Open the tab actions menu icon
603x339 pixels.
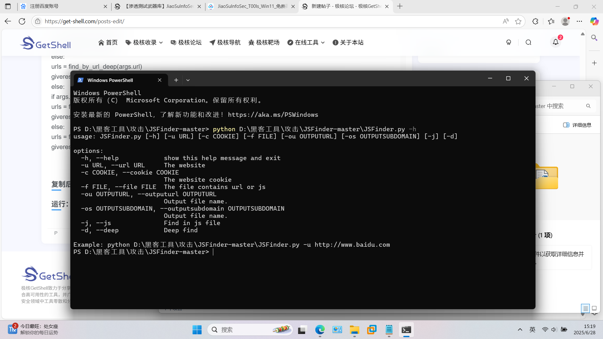(x=8, y=6)
